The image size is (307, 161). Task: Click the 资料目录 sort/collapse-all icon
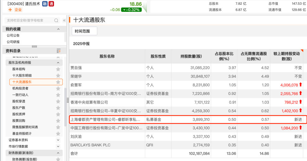point(58,51)
